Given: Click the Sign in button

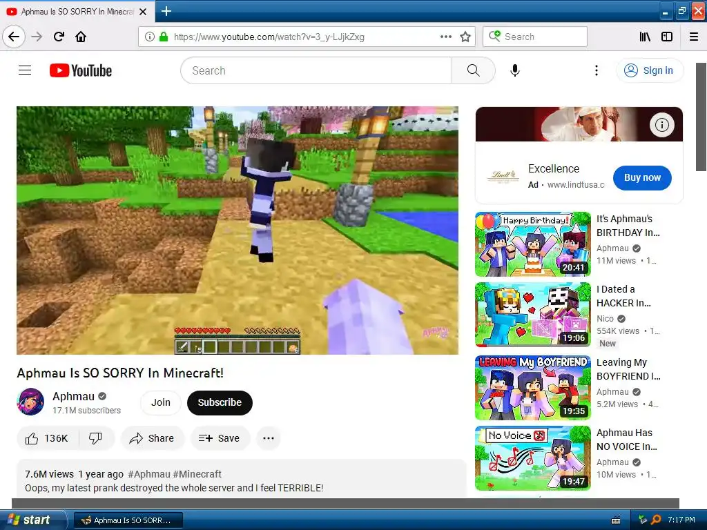Looking at the screenshot, I should pos(650,70).
